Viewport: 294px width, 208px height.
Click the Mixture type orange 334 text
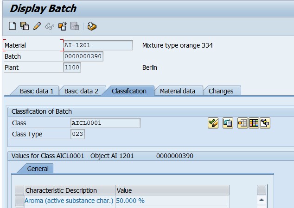tap(178, 45)
